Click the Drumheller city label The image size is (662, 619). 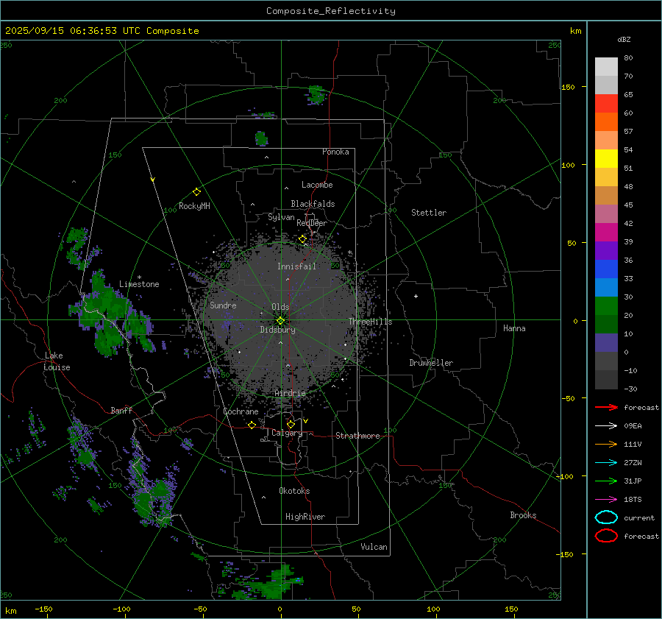pos(431,363)
